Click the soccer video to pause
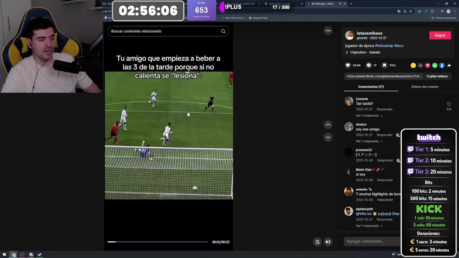The width and height of the screenshot is (459, 258). tap(169, 135)
